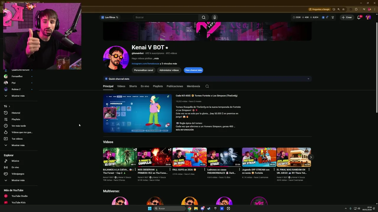The height and width of the screenshot is (212, 378).
Task: Open Epic Games Launcher from taskbar
Action: 215,208
